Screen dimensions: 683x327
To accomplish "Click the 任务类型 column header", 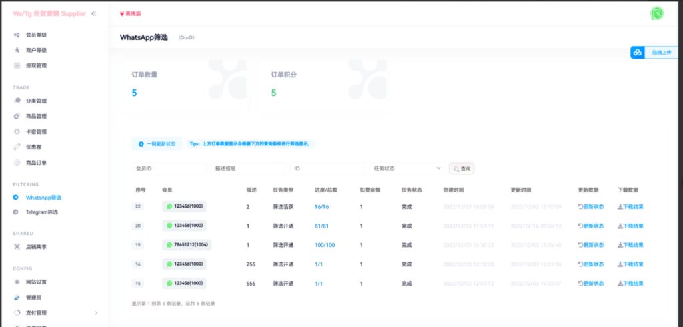I will (283, 190).
